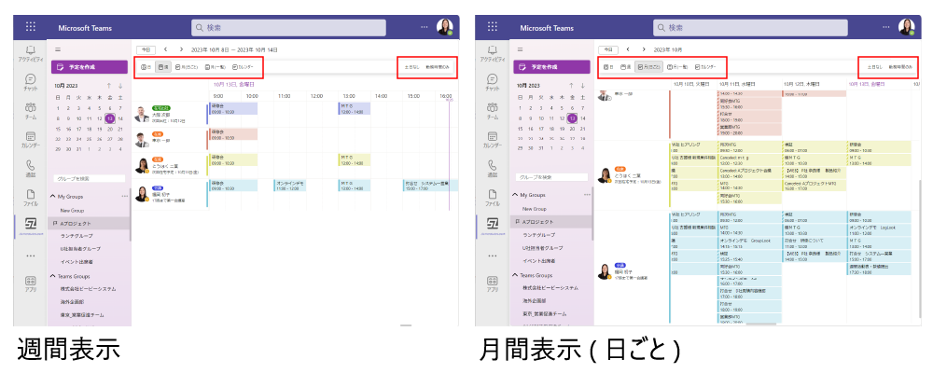Open Activity icon in weekly view screenshot

(31, 52)
